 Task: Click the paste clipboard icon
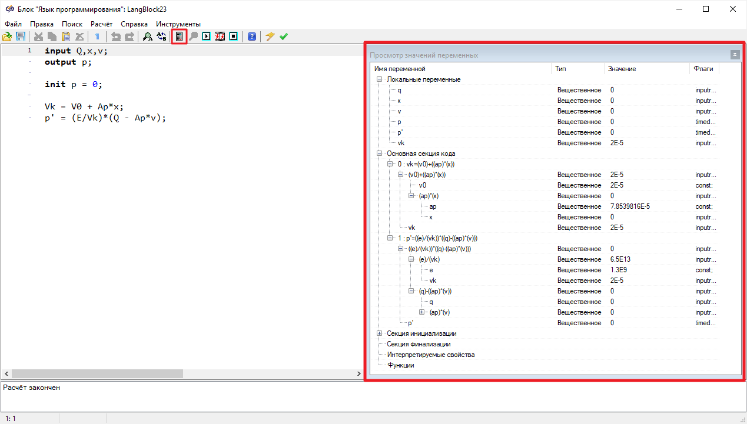66,36
